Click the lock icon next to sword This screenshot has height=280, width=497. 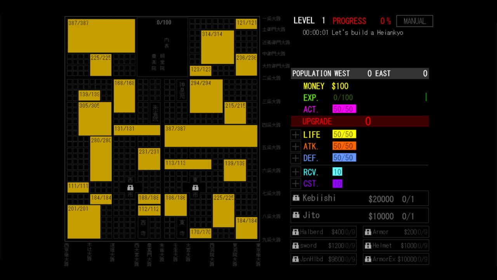[295, 246]
